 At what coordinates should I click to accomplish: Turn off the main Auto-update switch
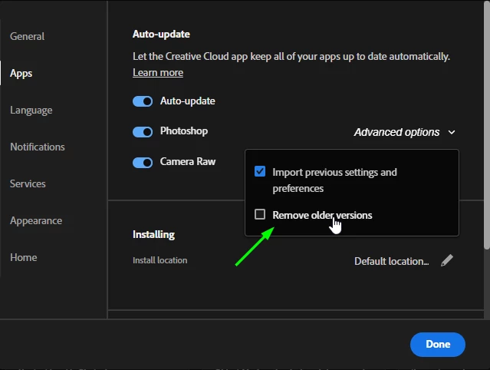[x=143, y=101]
